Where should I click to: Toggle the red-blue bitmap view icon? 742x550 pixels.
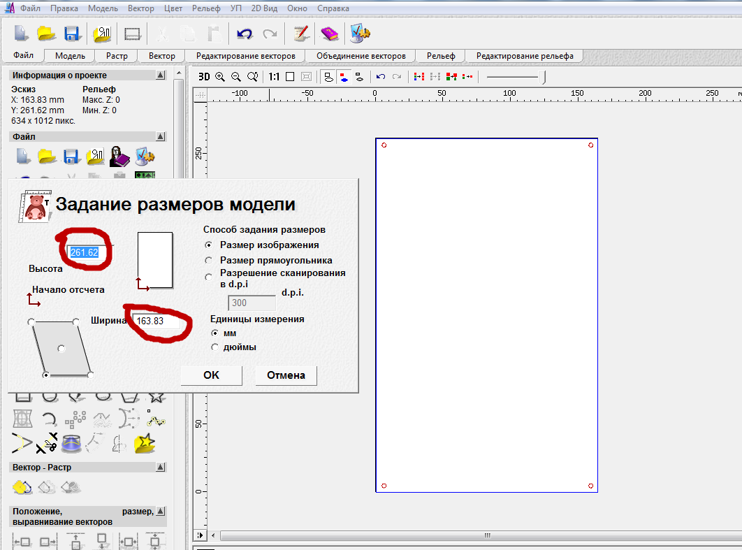pos(344,77)
